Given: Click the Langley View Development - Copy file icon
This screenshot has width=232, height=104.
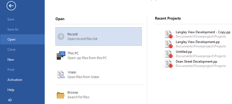Looking at the screenshot, I should [169, 35].
